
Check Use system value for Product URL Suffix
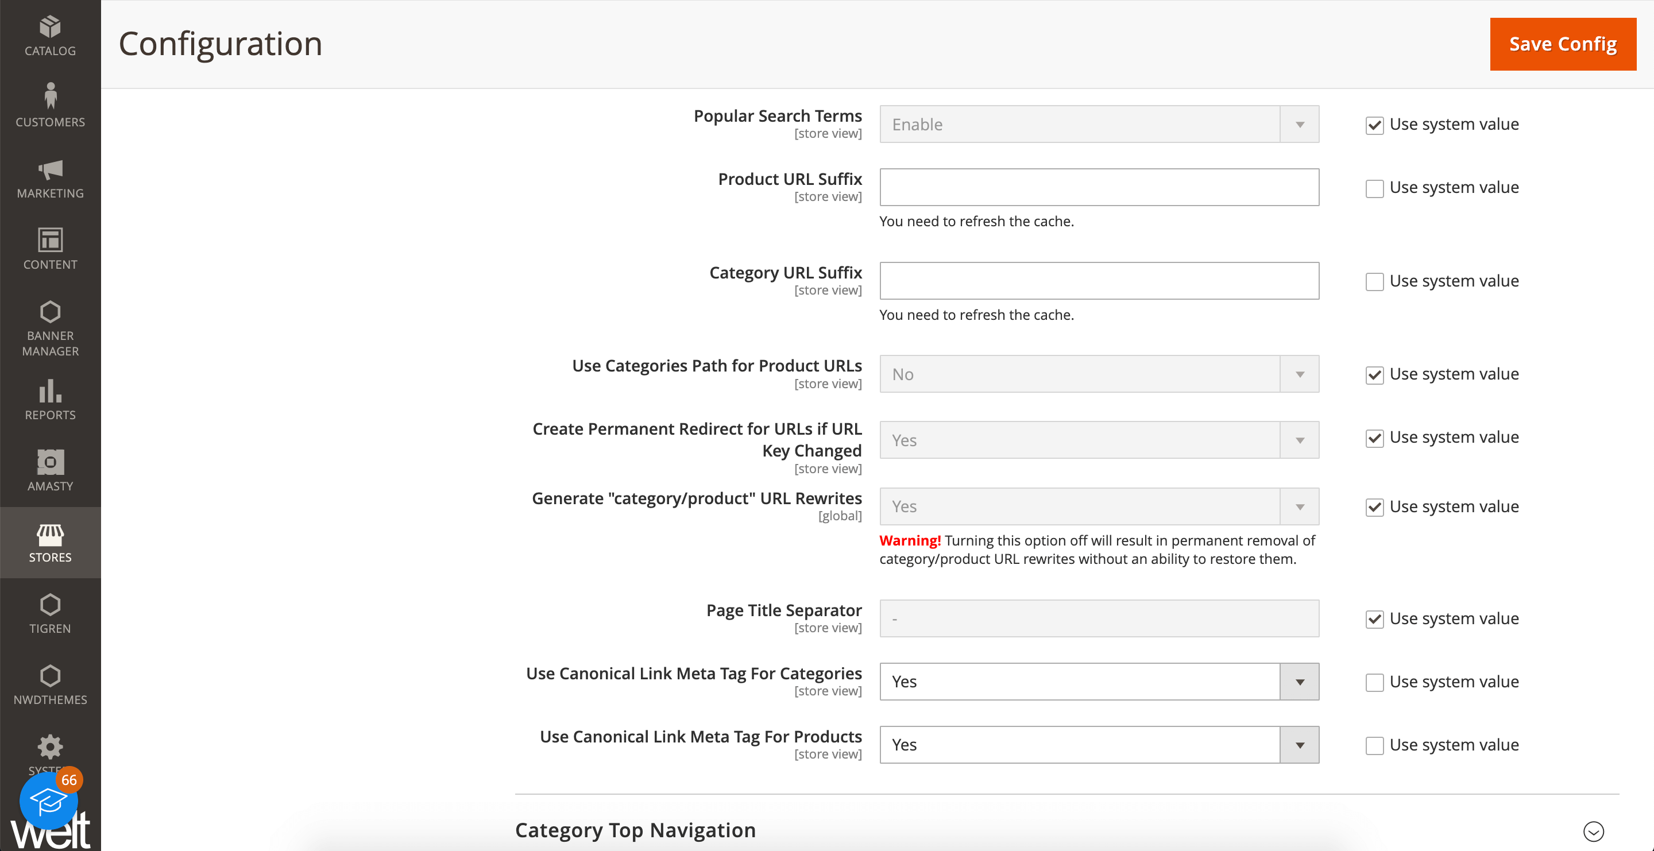(x=1375, y=189)
